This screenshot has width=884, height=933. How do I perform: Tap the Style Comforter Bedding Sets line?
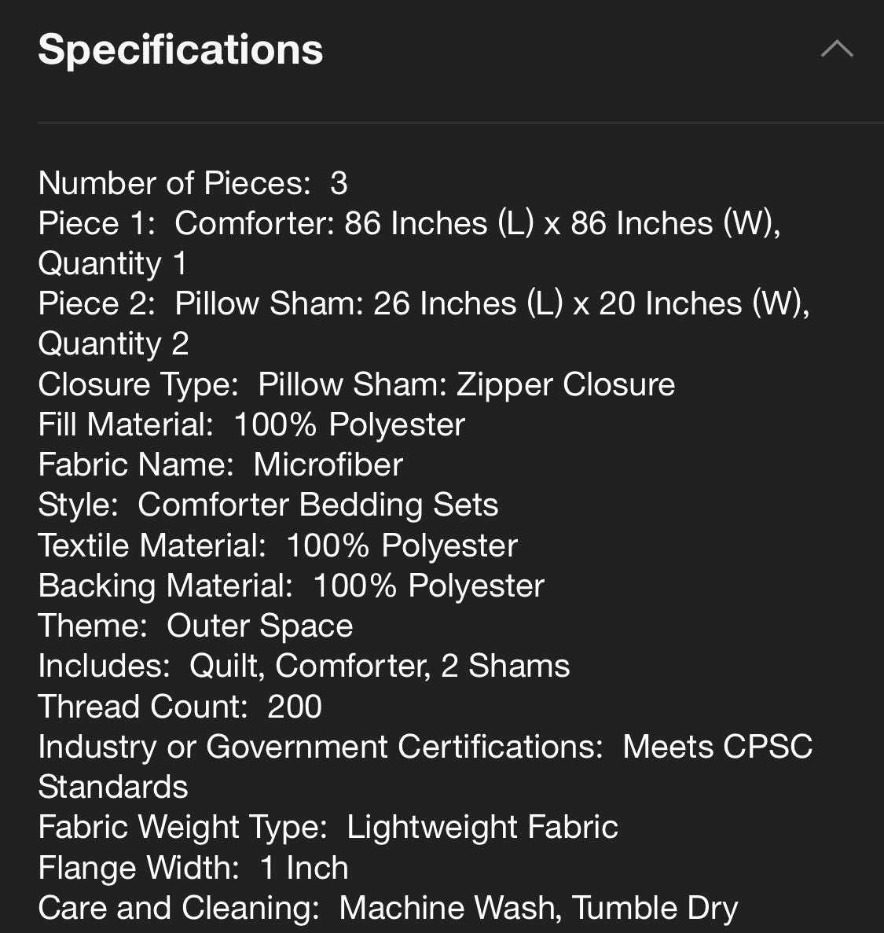coord(268,505)
